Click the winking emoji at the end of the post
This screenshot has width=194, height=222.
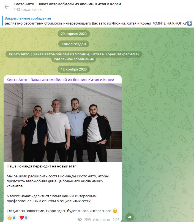pyautogui.click(x=115, y=211)
